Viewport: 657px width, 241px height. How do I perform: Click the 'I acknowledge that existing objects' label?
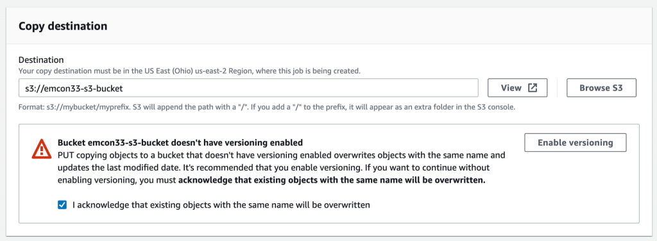221,206
